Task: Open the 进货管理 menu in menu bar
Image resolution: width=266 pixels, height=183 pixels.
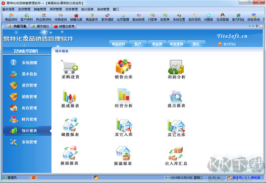Action: tap(24, 9)
